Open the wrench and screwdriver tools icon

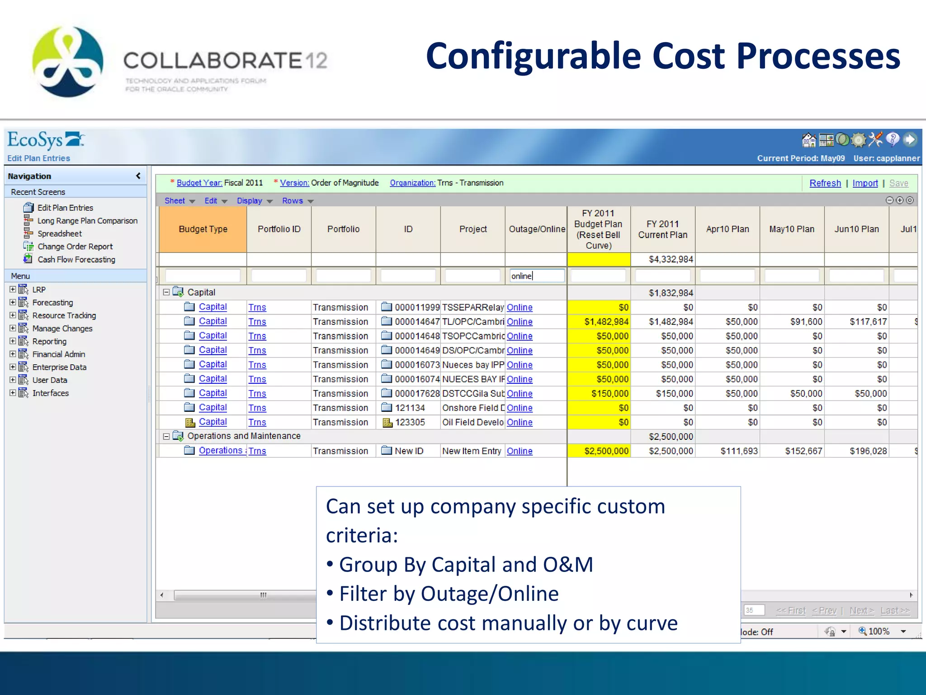tap(875, 140)
